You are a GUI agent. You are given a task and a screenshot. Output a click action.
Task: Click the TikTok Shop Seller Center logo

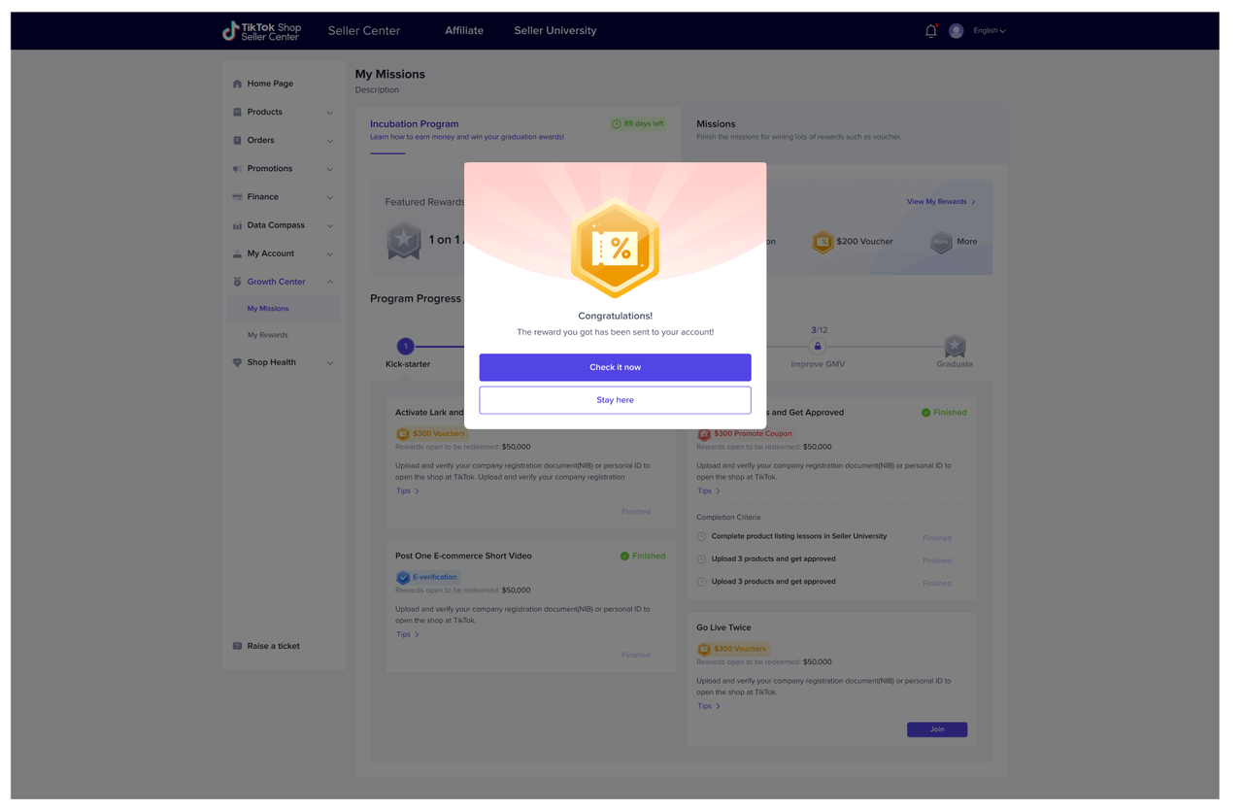(261, 31)
